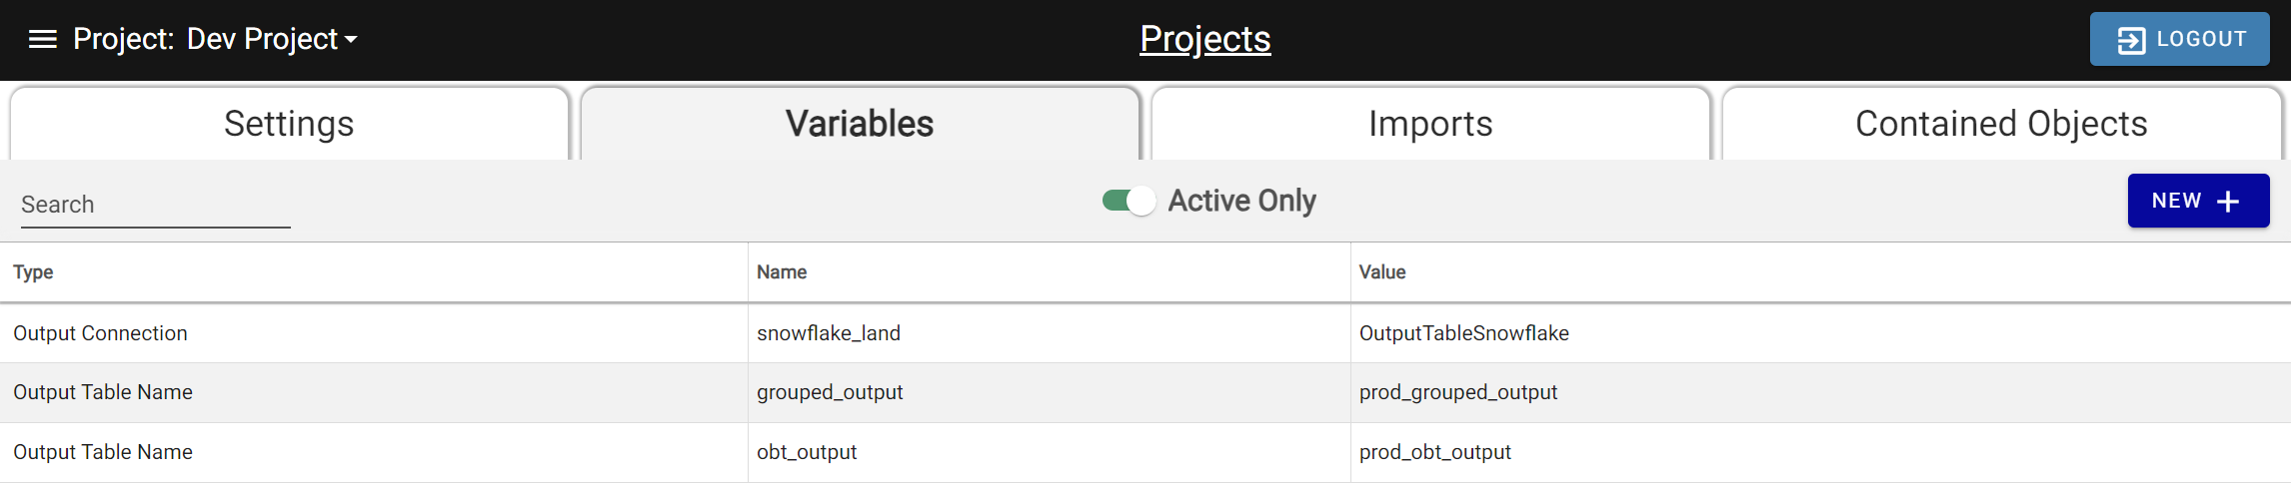This screenshot has height=484, width=2291.
Task: Sort by the Value column header
Action: click(x=1382, y=272)
